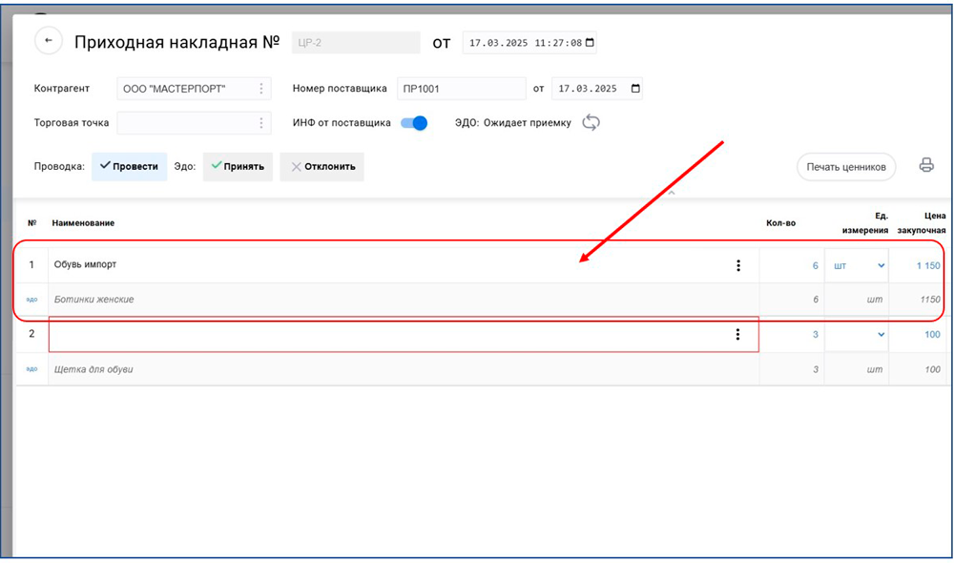954x563 pixels.
Task: Click the EDO refresh sync icon
Action: (591, 122)
